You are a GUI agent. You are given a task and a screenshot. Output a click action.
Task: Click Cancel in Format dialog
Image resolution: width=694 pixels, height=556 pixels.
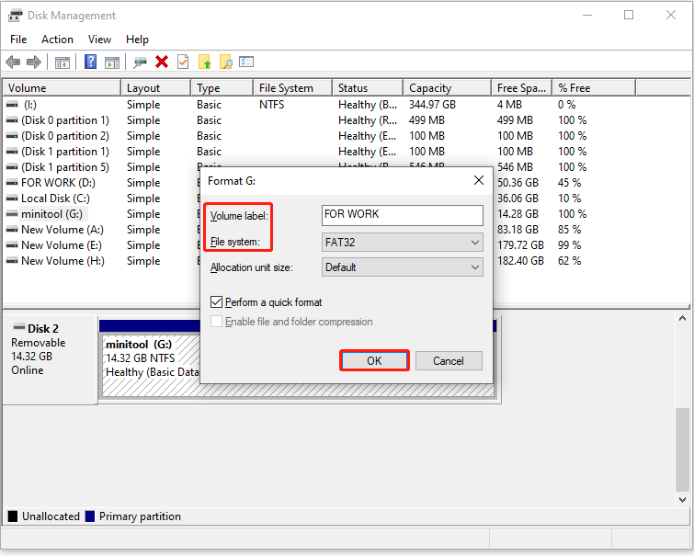[x=449, y=361]
